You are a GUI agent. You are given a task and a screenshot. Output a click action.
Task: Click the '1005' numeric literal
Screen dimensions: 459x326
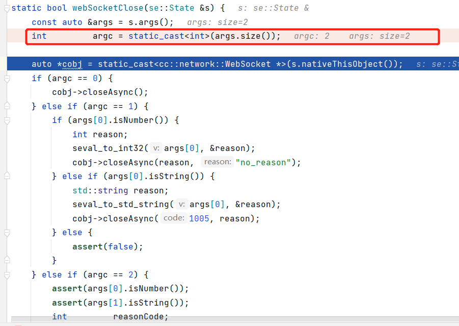coord(199,219)
